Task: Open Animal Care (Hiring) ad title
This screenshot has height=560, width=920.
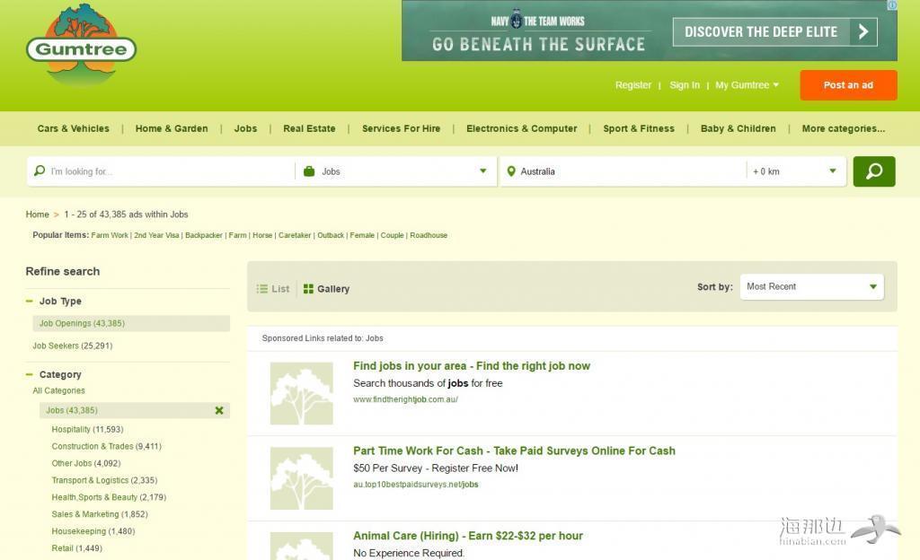Action: 467,536
